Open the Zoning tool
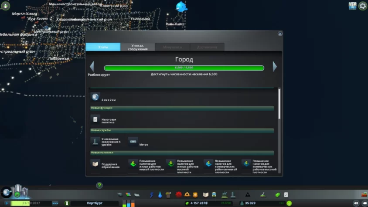The image size is (368, 207). (128, 194)
